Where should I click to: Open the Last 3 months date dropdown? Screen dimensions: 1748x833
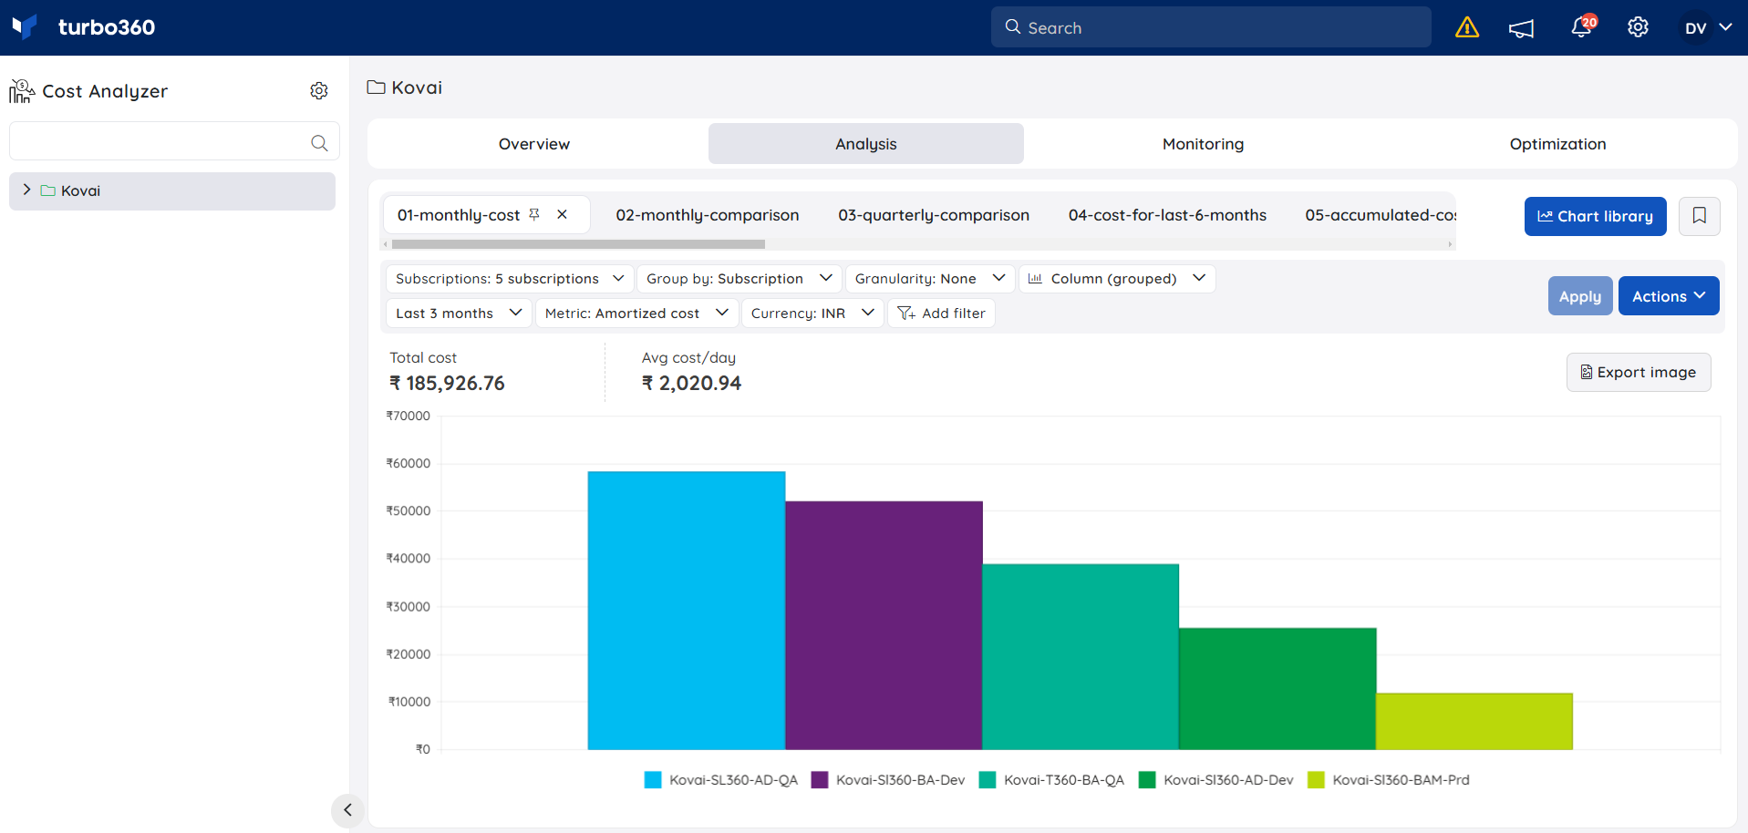[x=459, y=313]
